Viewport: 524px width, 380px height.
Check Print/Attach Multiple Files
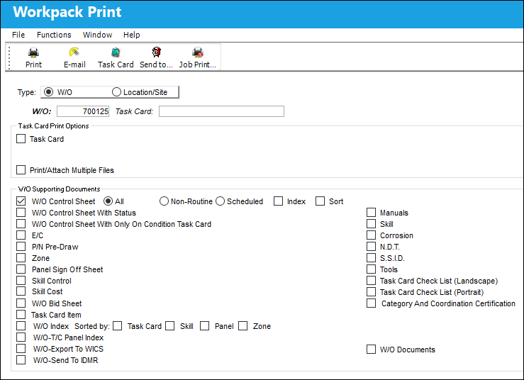(21, 169)
